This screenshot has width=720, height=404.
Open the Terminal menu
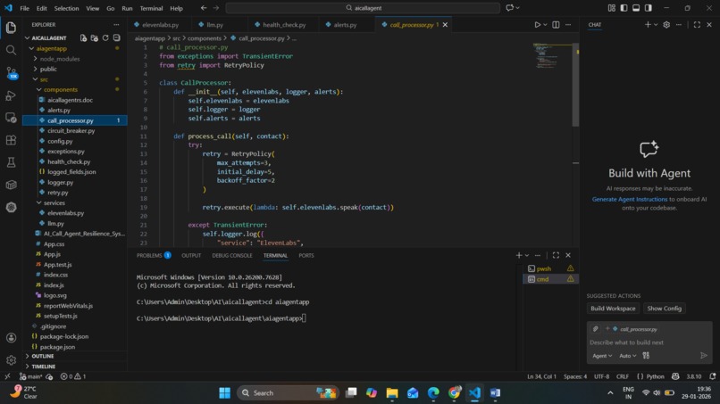pos(151,8)
